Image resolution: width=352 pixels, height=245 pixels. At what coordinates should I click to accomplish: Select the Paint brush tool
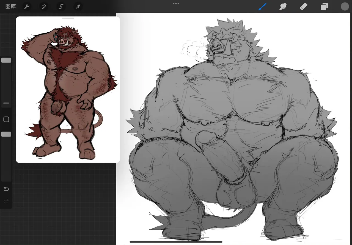tap(262, 7)
